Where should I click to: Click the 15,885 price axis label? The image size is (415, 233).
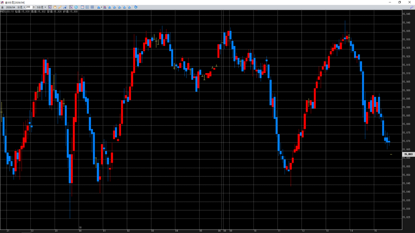click(407, 116)
